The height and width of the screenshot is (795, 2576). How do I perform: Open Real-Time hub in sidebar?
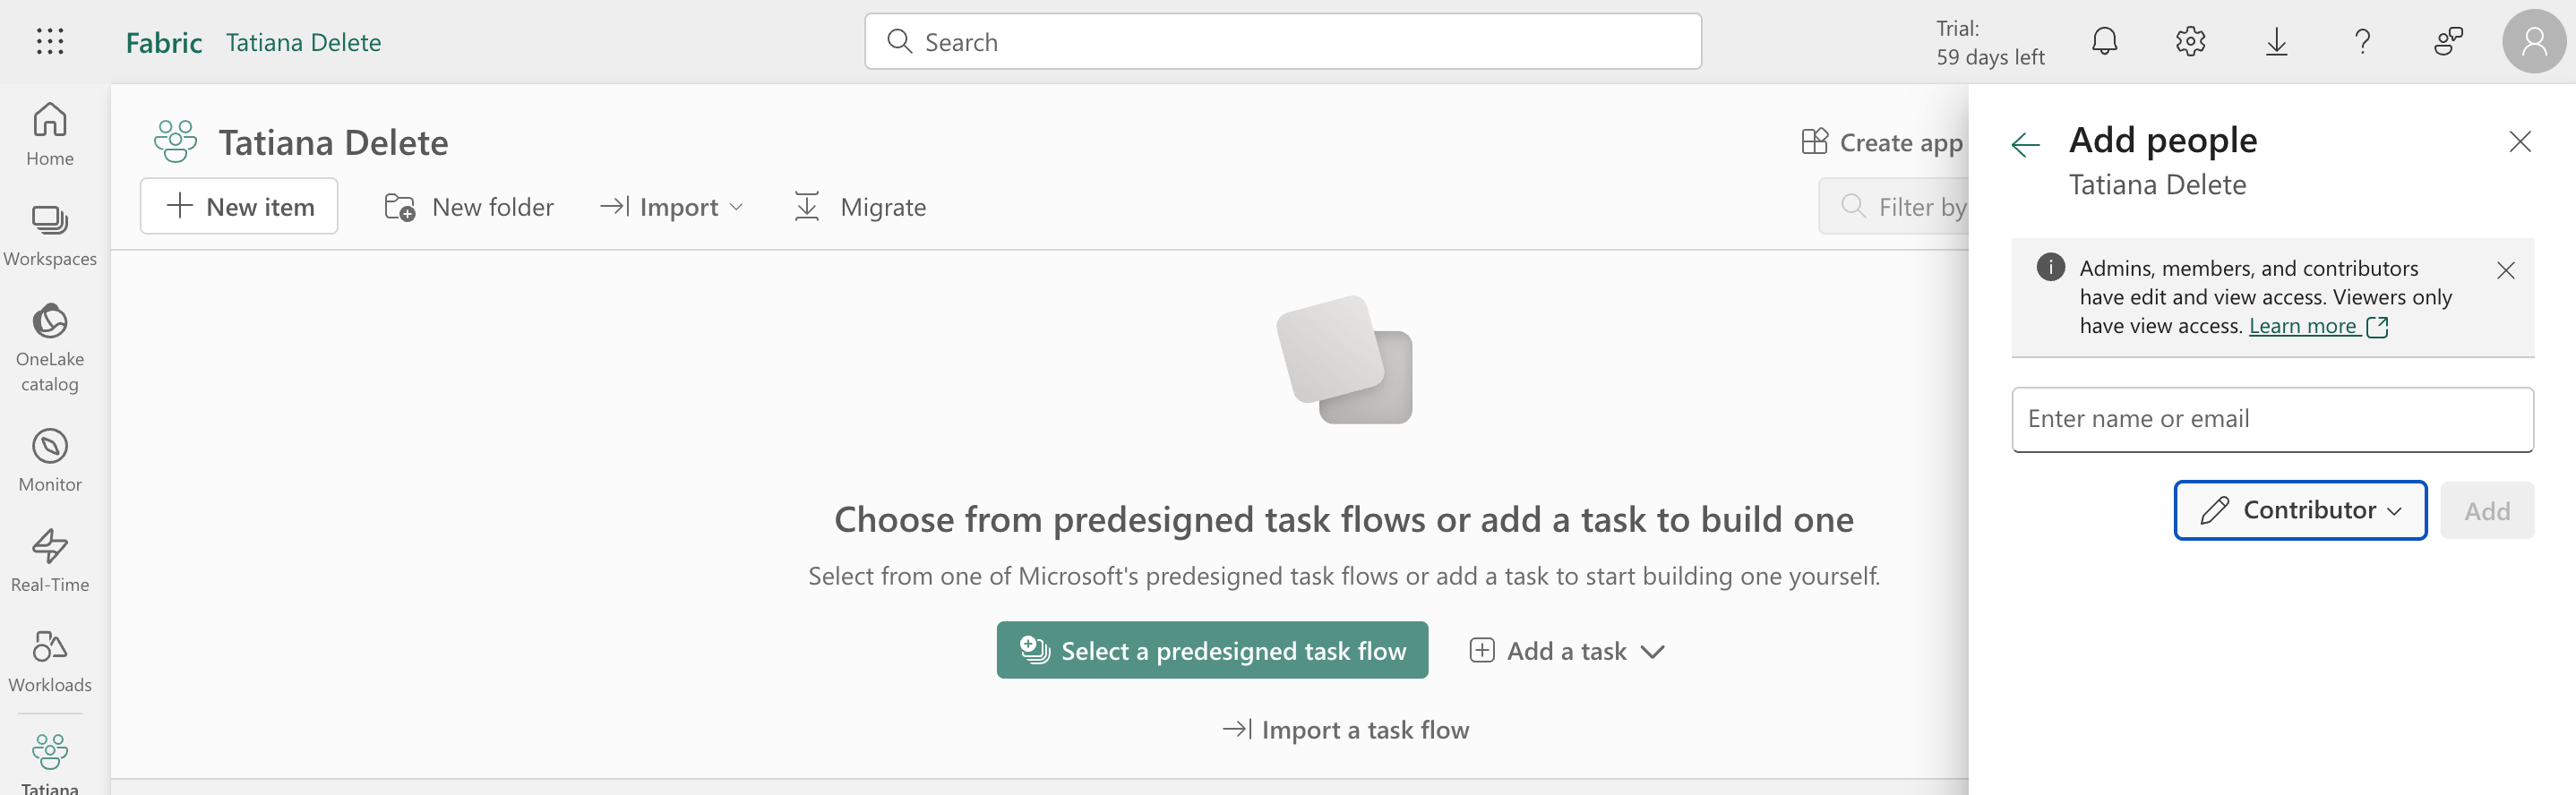(50, 559)
